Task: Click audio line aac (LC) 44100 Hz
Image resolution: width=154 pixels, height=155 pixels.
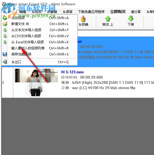Action: [x=98, y=88]
